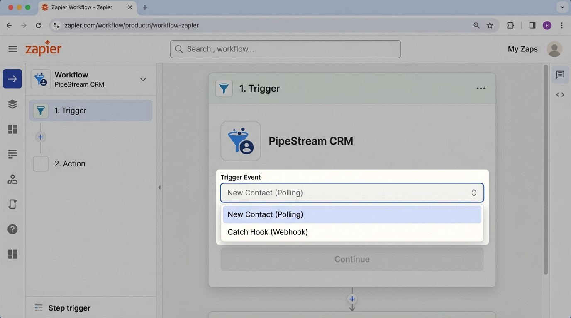This screenshot has height=318, width=571.
Task: Click the PipeStream CRM app logo in trigger card
Action: tap(241, 141)
